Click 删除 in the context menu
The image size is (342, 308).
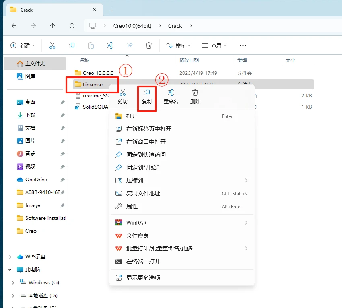[195, 97]
